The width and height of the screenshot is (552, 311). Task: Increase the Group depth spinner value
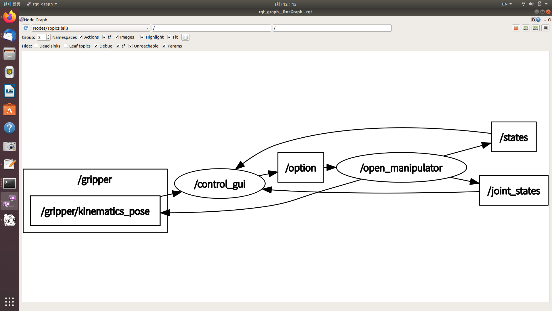(48, 36)
